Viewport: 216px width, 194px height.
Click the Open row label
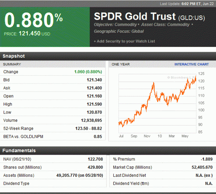point(8,96)
